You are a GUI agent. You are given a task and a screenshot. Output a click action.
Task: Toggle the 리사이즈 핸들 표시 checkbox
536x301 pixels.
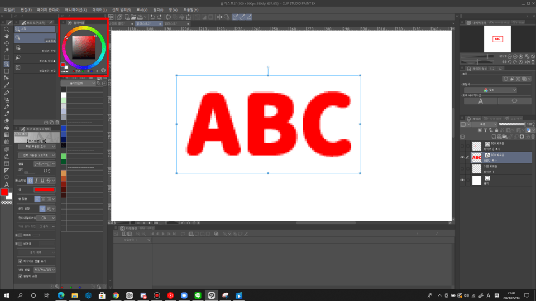pos(21,261)
